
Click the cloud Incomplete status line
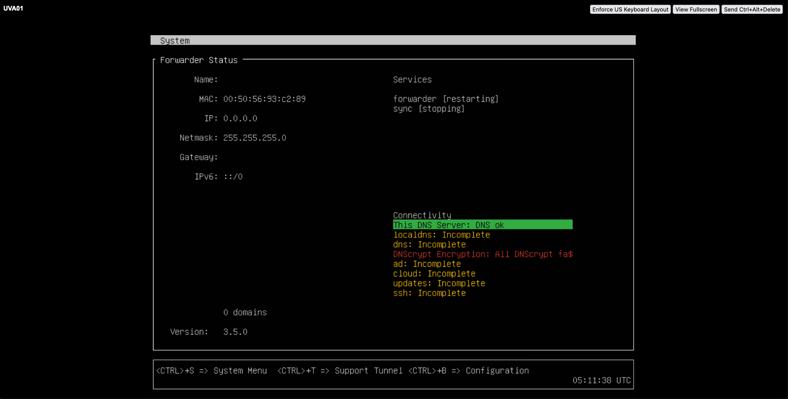(x=434, y=273)
